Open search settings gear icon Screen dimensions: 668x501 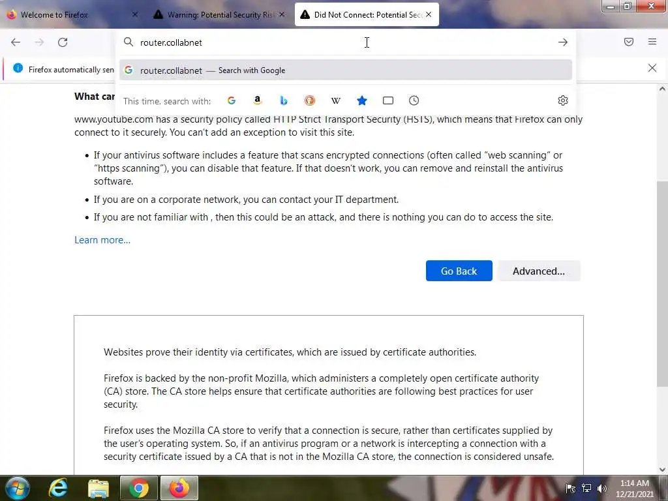563,100
